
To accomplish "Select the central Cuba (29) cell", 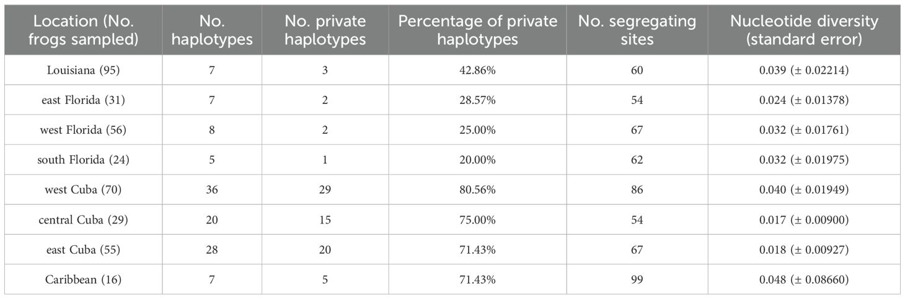I will 83,219.
